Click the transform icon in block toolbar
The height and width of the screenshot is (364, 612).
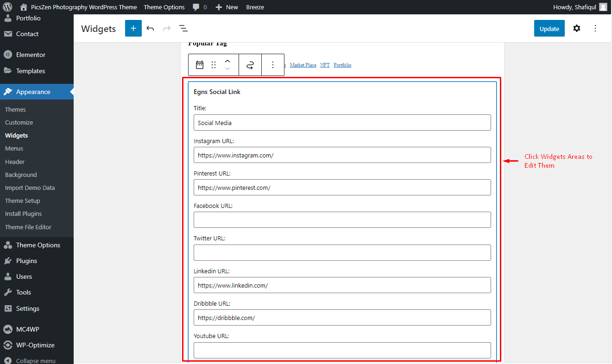pos(250,65)
